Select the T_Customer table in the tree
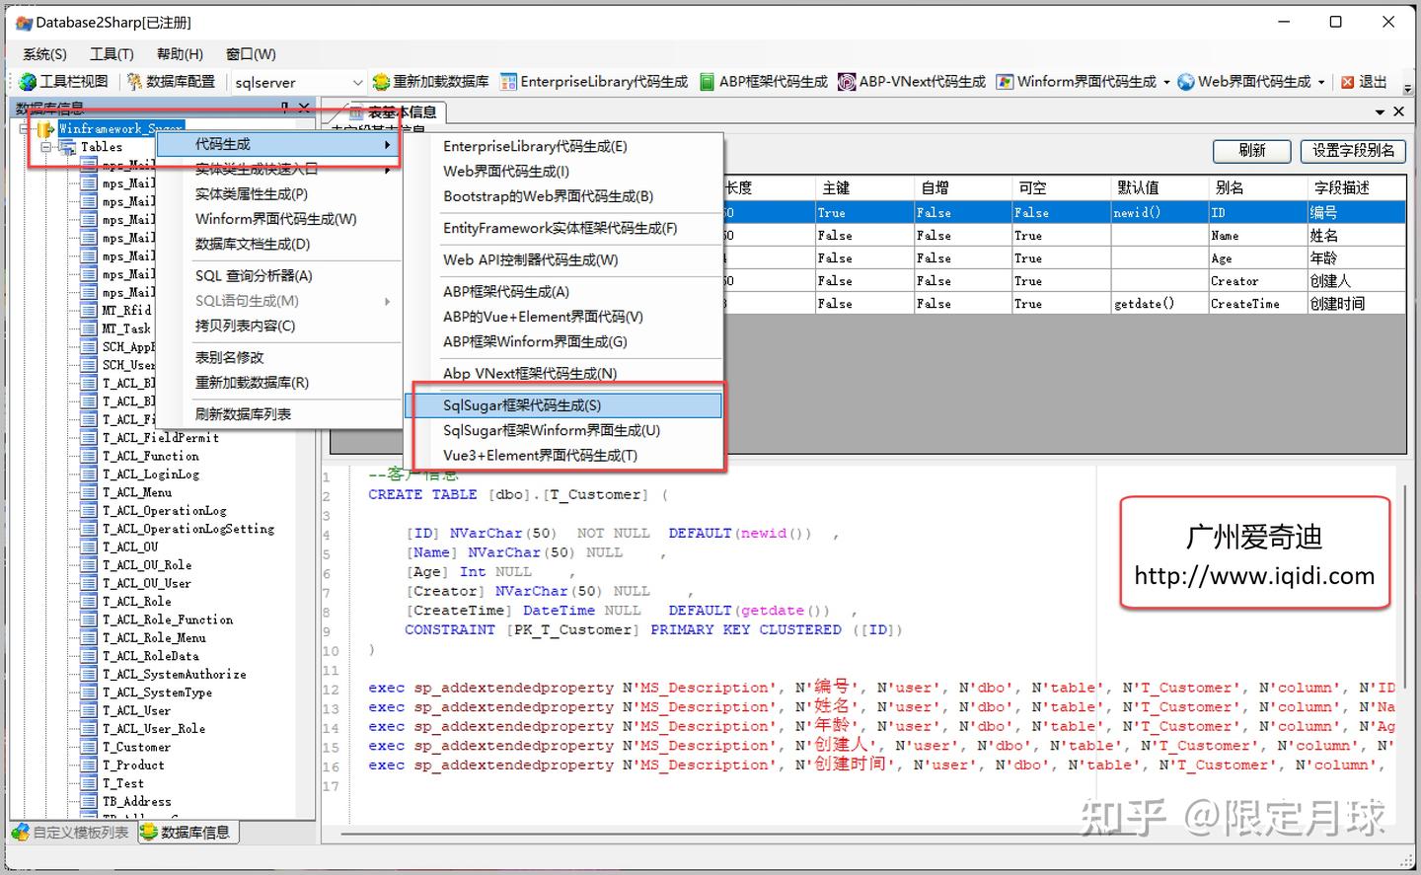The image size is (1421, 875). click(136, 748)
